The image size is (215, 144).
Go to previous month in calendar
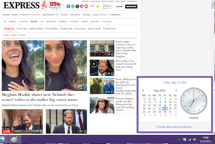tap(143, 90)
